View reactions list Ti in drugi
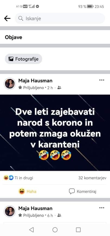The height and width of the screenshot is (236, 110). [18, 178]
